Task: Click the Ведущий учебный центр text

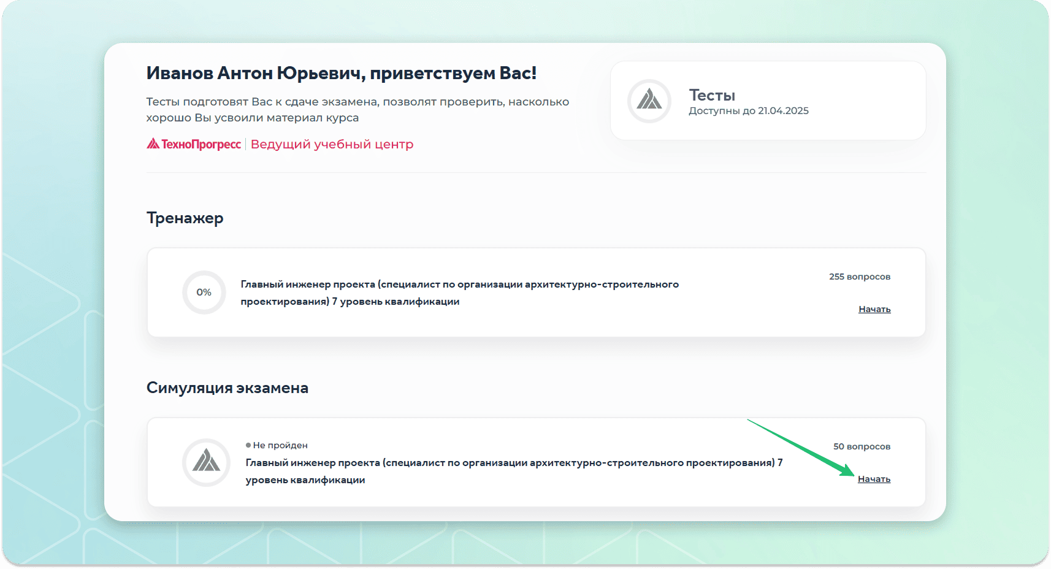Action: [x=332, y=144]
